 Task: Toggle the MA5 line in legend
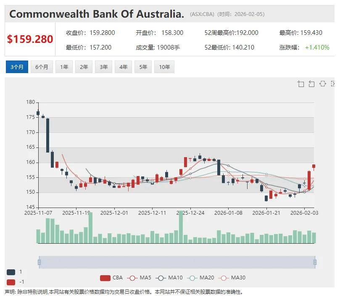coord(139,278)
